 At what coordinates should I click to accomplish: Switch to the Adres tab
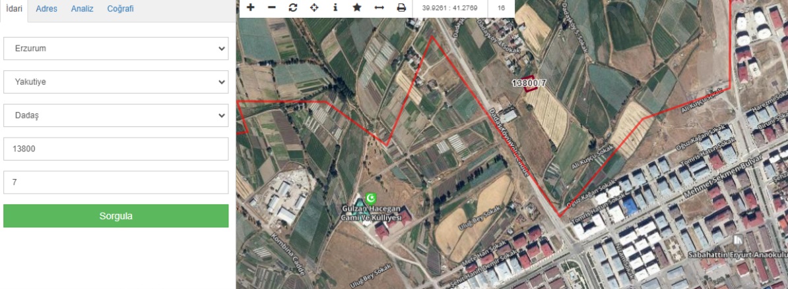[46, 9]
